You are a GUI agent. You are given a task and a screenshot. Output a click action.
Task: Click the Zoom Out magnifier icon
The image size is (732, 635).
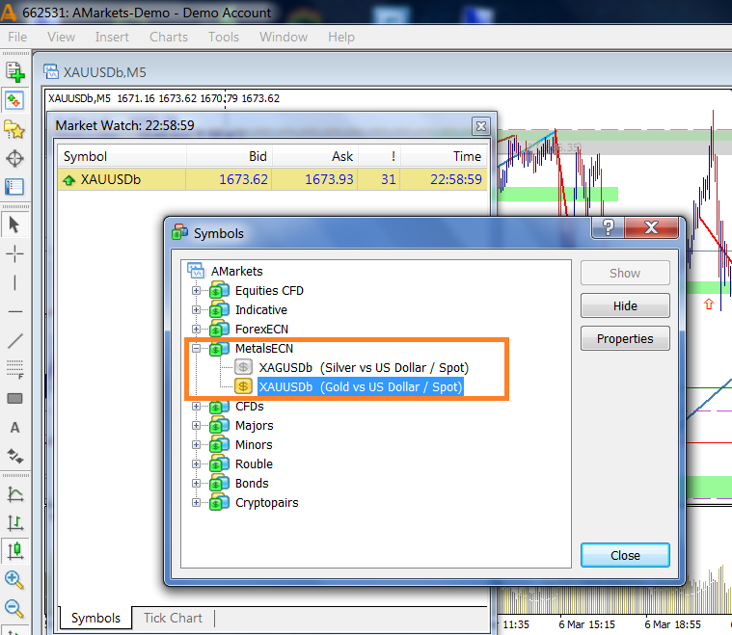pyautogui.click(x=14, y=608)
